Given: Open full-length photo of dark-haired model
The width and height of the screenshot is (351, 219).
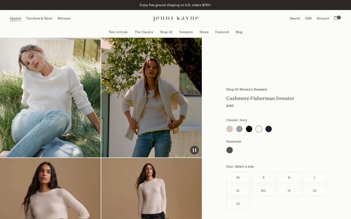Looking at the screenshot, I should [151, 188].
